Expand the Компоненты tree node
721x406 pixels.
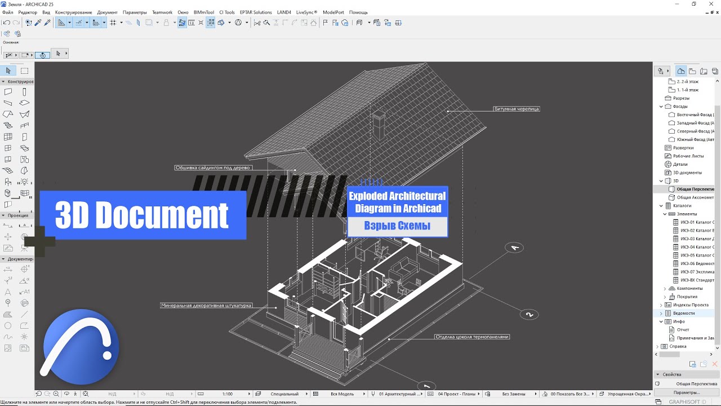(665, 289)
